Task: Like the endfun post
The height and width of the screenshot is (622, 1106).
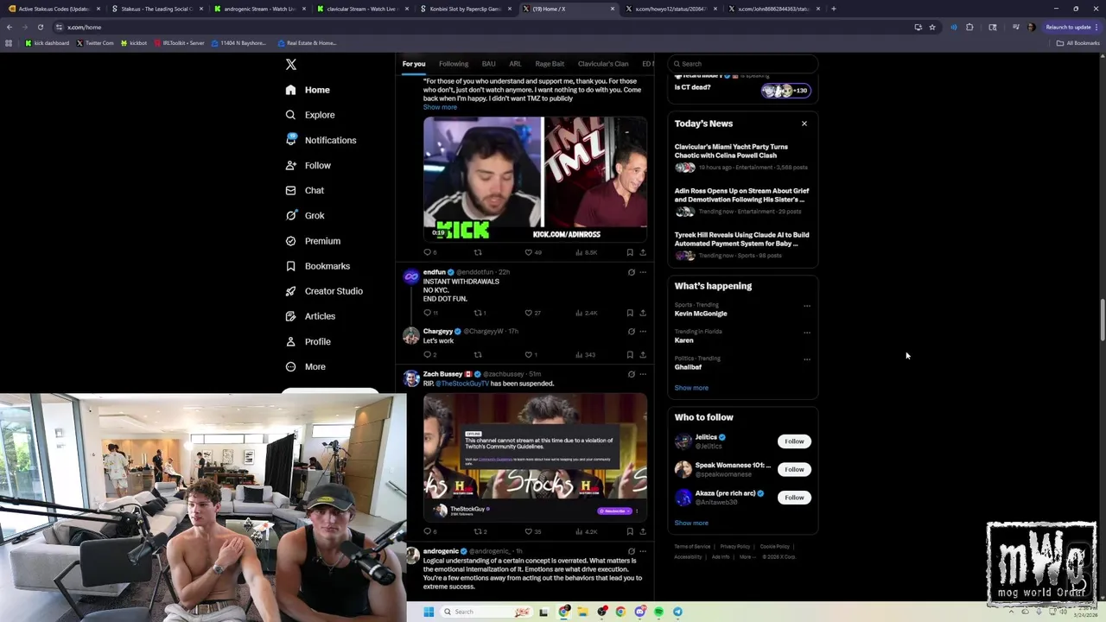Action: click(x=532, y=313)
